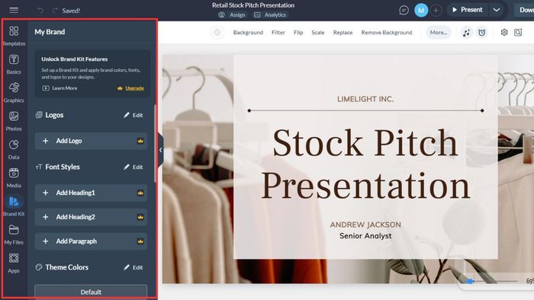Click the Present button

coord(467,10)
